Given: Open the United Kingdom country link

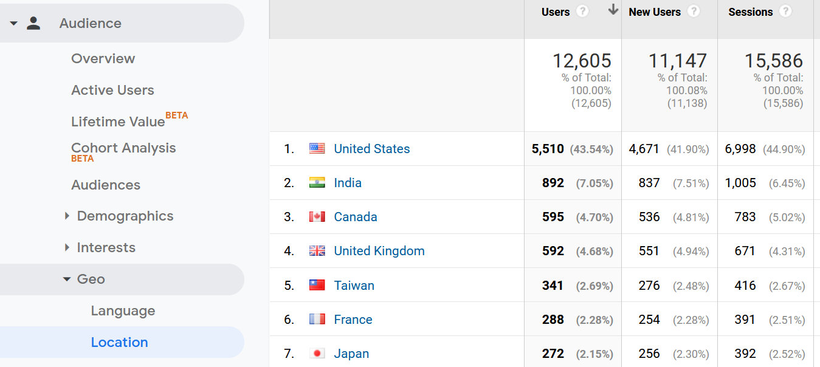Looking at the screenshot, I should [x=379, y=251].
